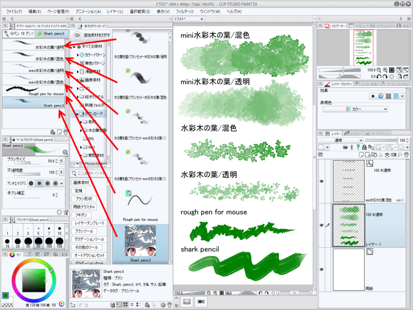The image size is (413, 310).
Task: Click the ブラシ形状 tag button
Action: coord(84,199)
